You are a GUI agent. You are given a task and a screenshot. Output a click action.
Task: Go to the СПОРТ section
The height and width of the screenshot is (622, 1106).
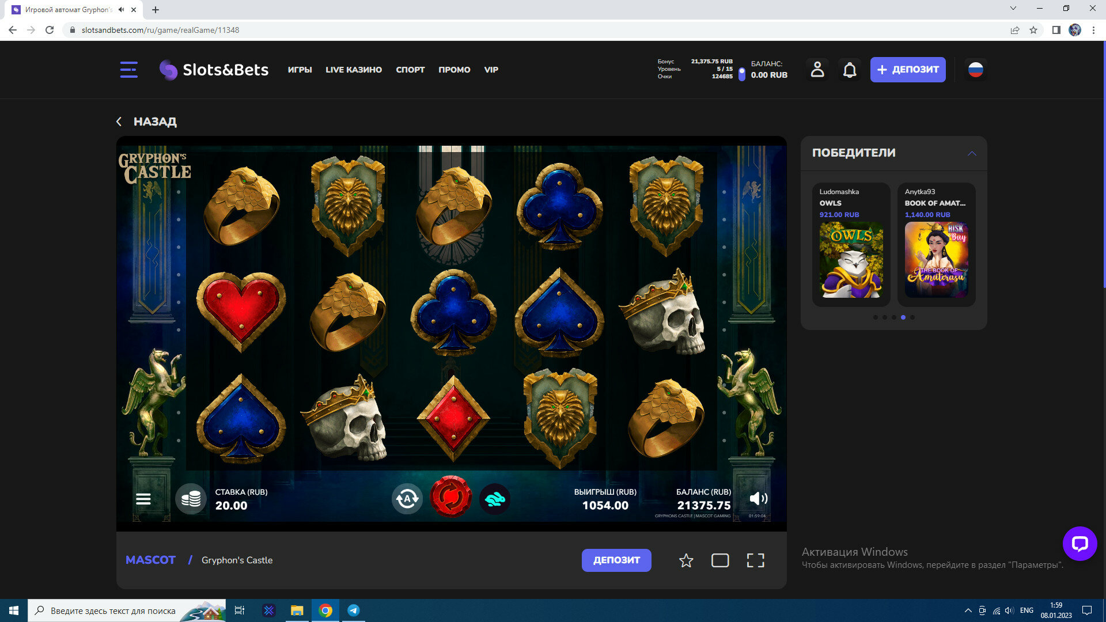[x=410, y=70]
